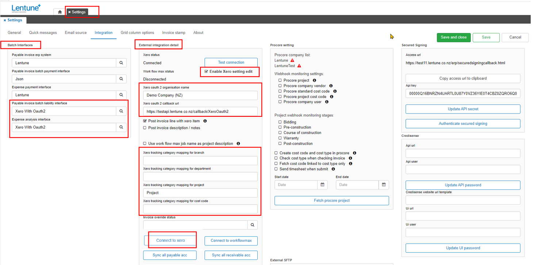Click Sync all payable acc button
The image size is (538, 265).
170,255
